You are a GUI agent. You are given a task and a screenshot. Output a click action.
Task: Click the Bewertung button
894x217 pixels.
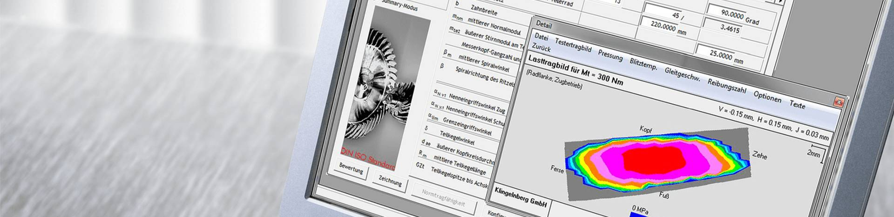tap(351, 169)
